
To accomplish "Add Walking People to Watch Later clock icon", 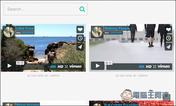I will 168,38.
